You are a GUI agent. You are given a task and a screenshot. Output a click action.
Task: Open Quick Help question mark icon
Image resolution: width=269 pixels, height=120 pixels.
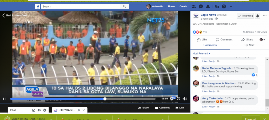pyautogui.click(x=224, y=6)
